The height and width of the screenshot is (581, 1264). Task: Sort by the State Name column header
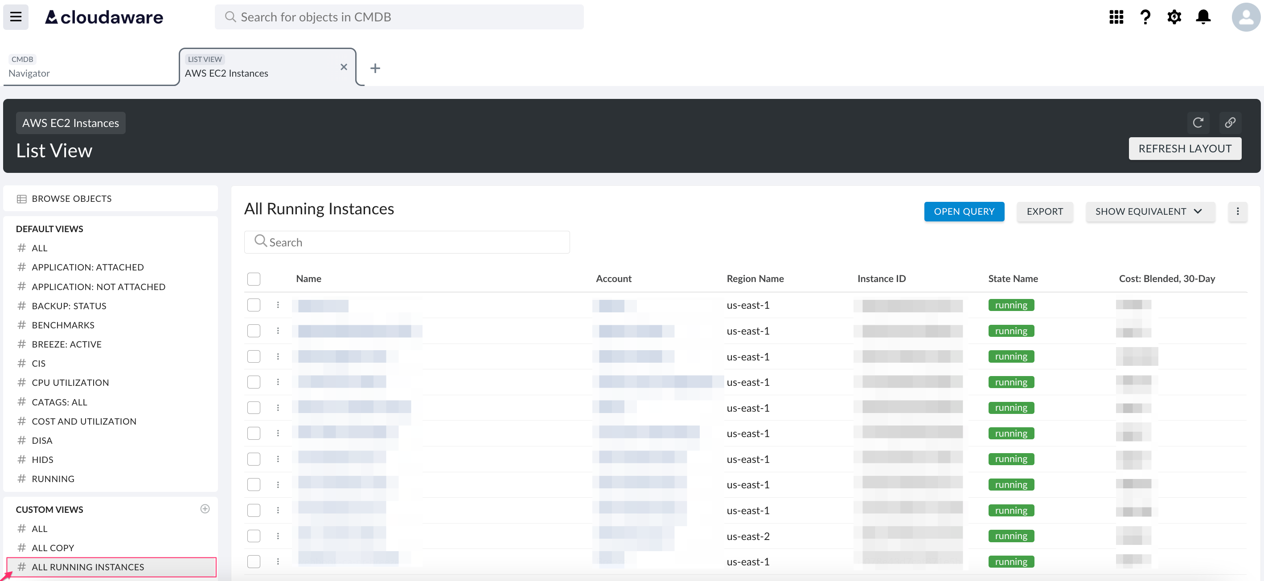1013,279
